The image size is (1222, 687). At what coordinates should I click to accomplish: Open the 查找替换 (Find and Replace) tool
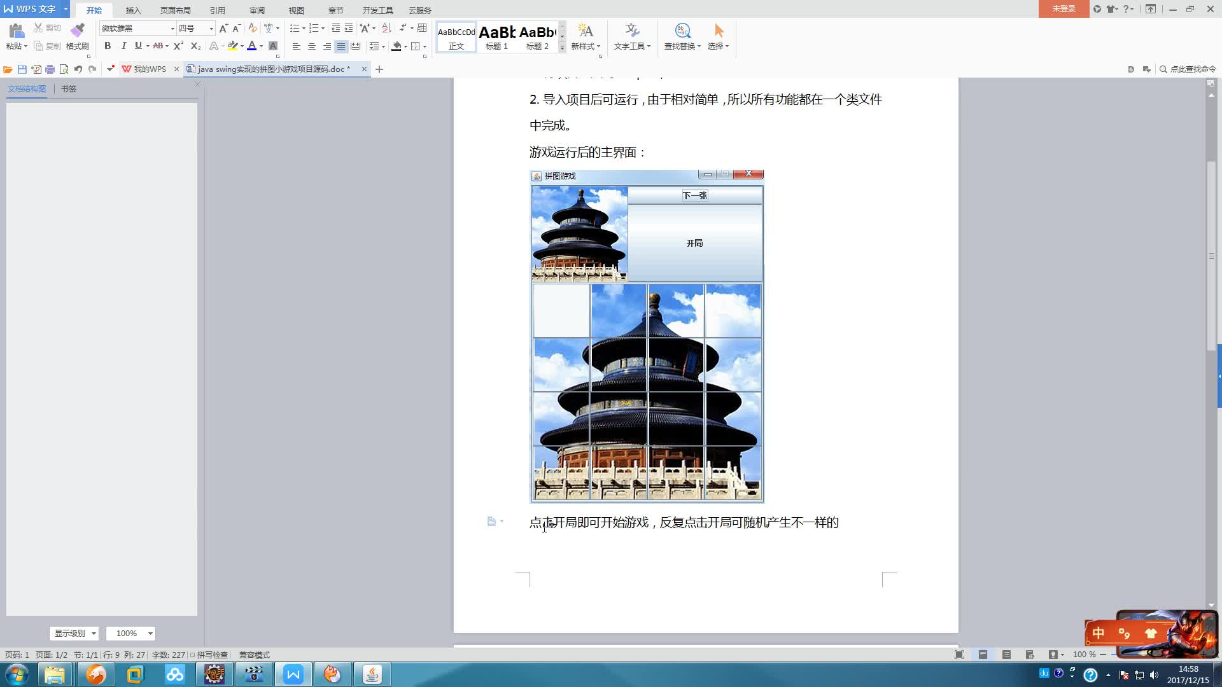[x=681, y=37]
